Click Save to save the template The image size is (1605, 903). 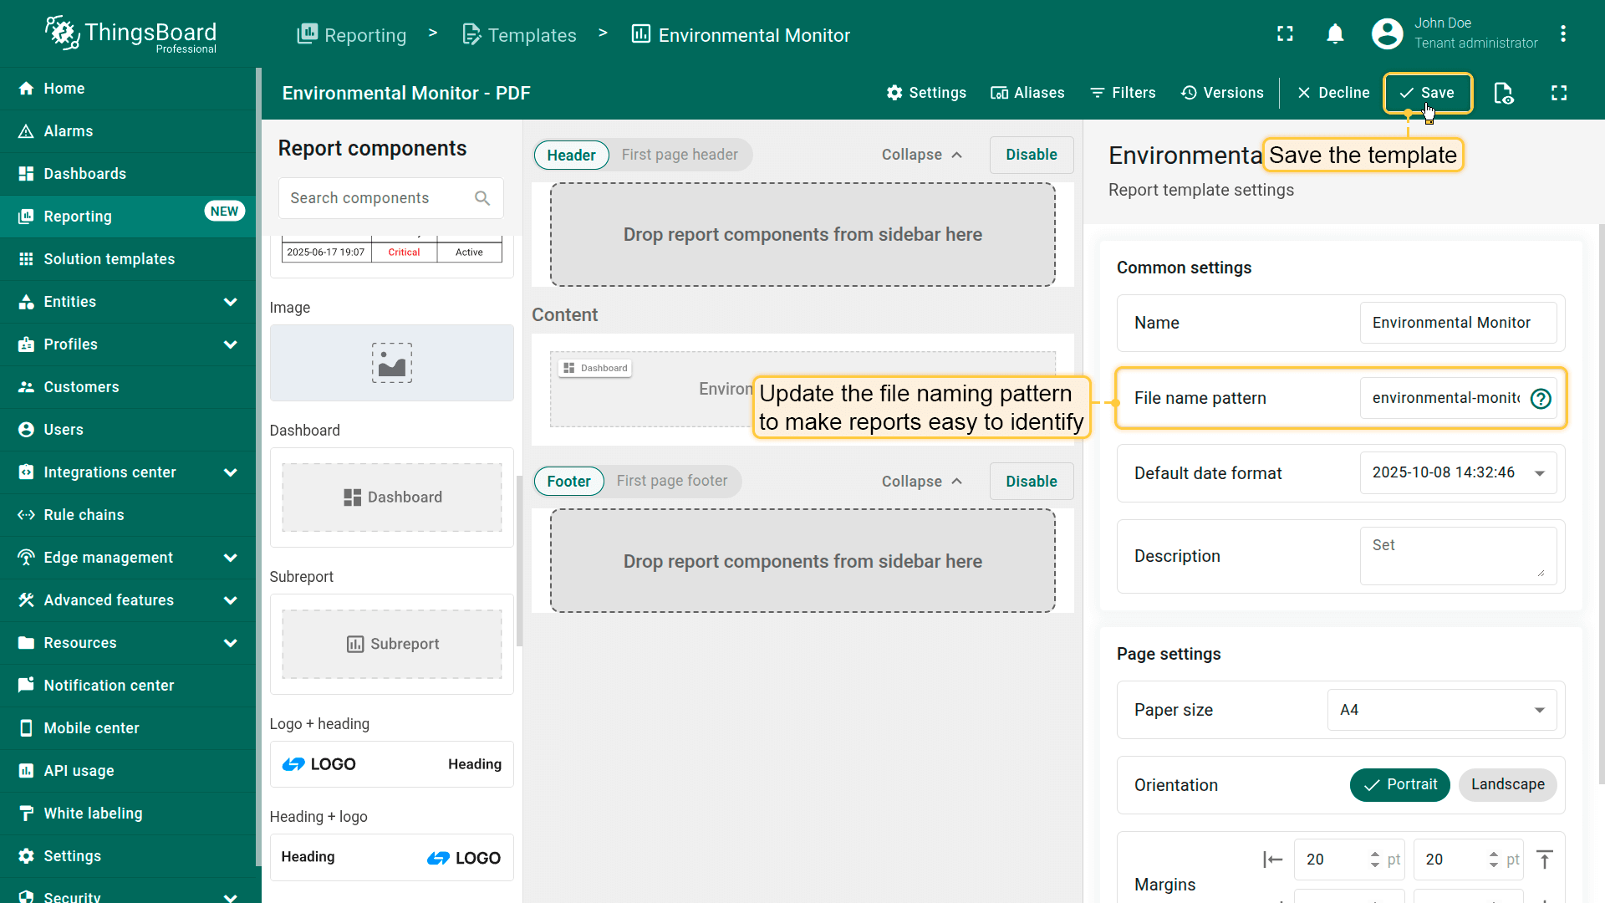[1428, 93]
